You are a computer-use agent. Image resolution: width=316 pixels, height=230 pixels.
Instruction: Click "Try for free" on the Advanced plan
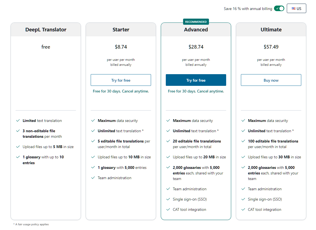pyautogui.click(x=196, y=80)
